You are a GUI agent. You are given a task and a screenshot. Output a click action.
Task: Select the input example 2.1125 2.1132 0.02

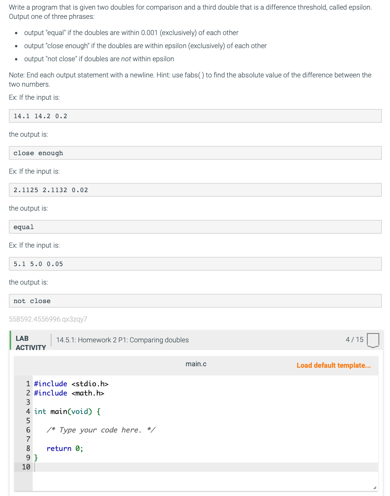click(50, 190)
